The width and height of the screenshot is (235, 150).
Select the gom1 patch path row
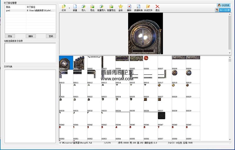31,11
